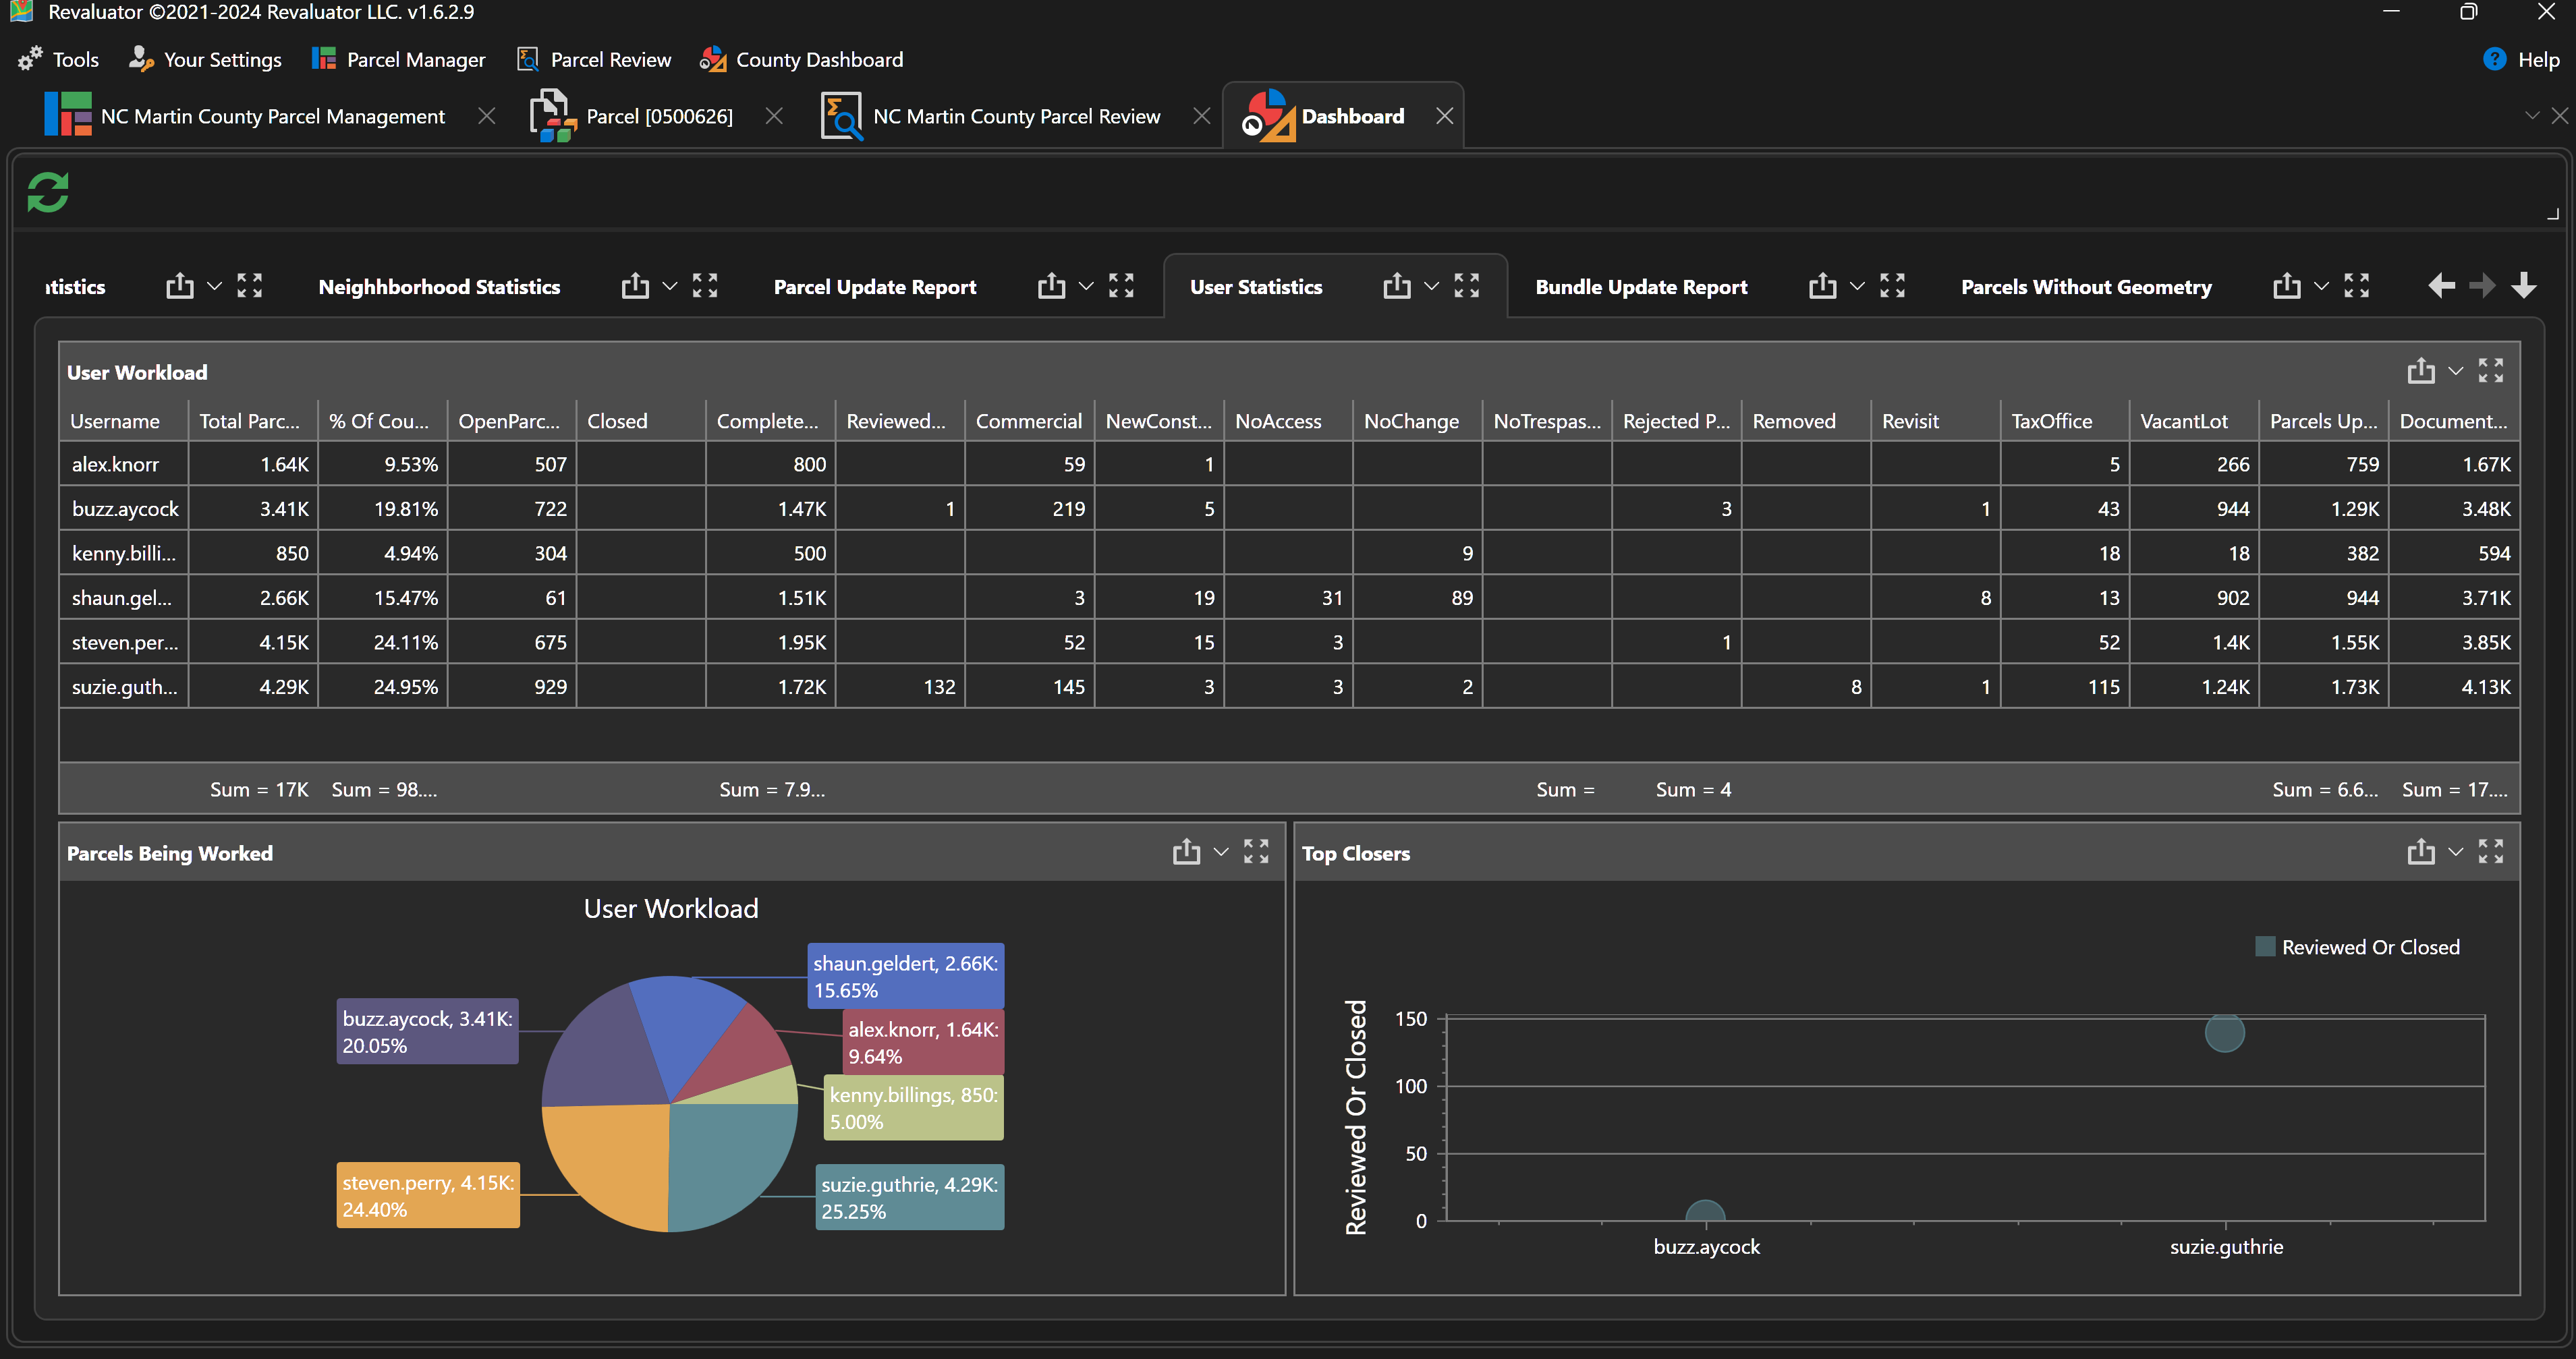
Task: Open export dropdown on Bundle Update Report tab
Action: (1857, 287)
